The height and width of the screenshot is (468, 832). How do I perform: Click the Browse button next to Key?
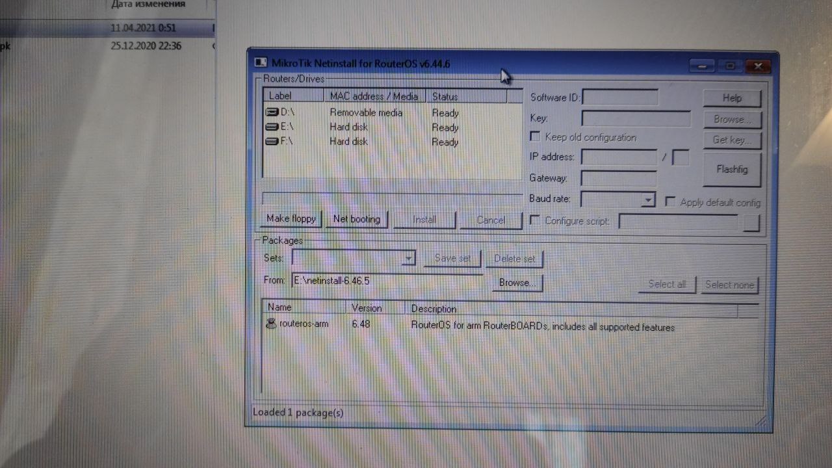(x=732, y=120)
